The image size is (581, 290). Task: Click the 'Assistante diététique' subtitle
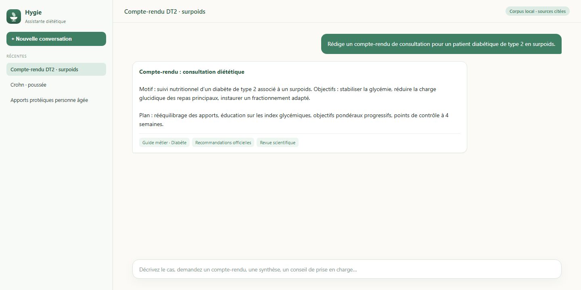[45, 21]
